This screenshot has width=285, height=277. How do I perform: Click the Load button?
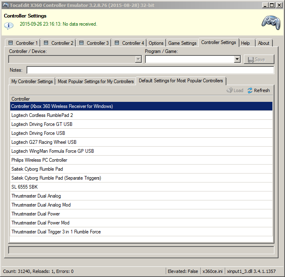(x=235, y=90)
